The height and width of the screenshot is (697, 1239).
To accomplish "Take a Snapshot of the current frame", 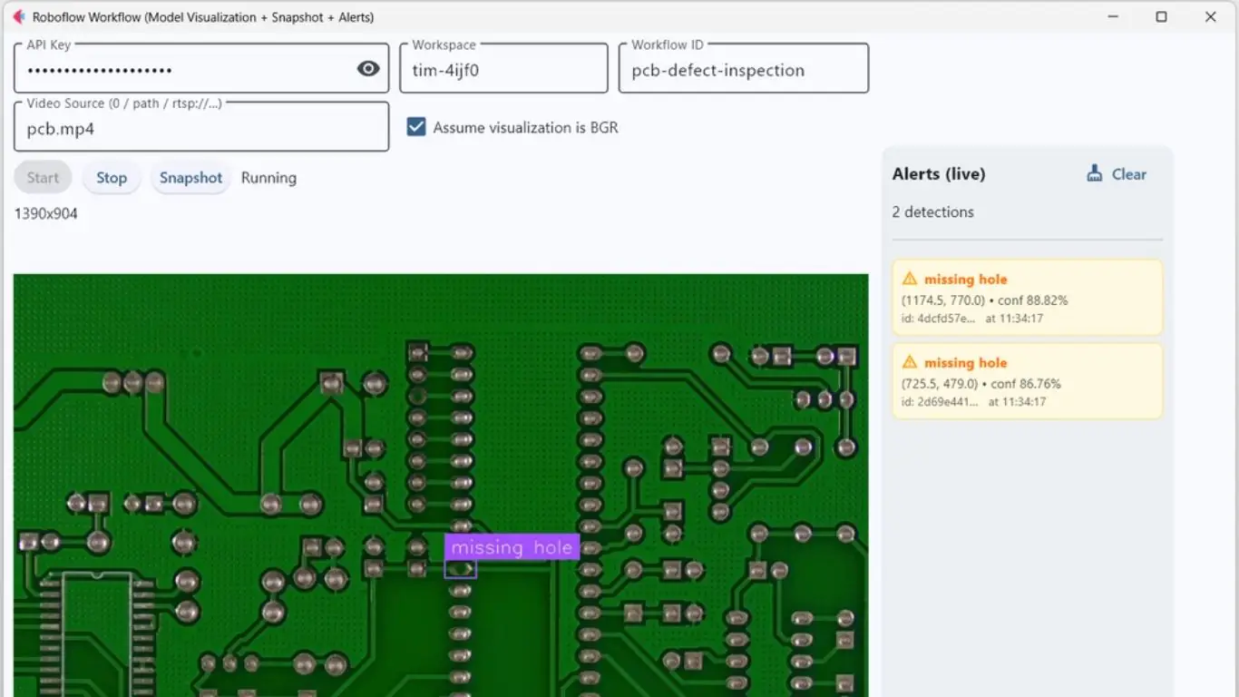I will click(x=190, y=178).
